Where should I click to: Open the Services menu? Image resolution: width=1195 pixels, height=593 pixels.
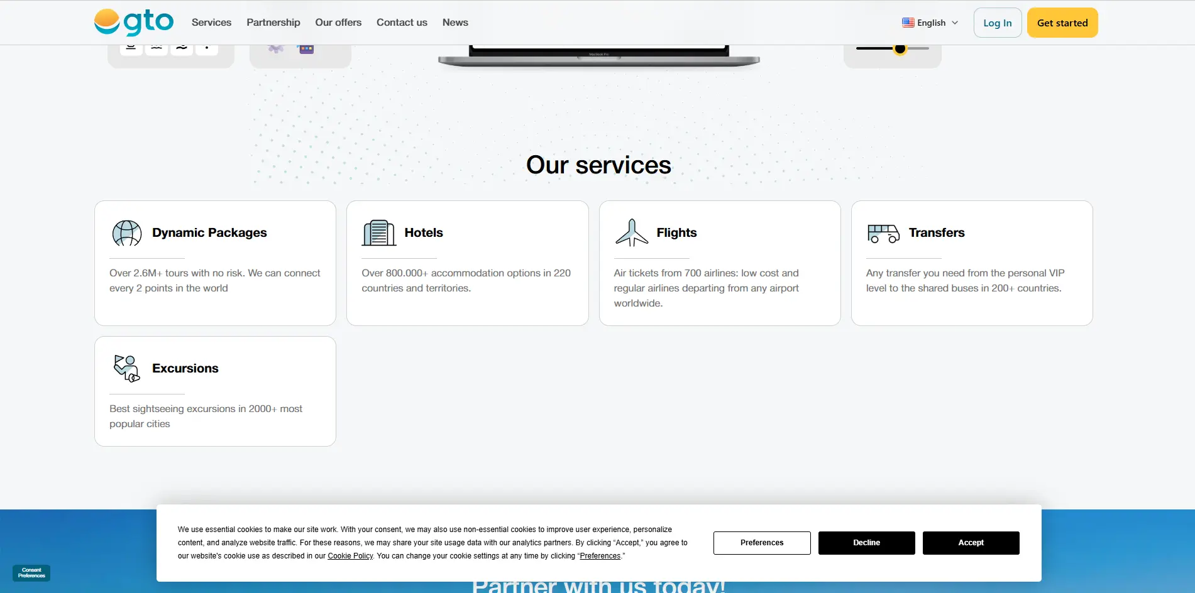coord(211,22)
